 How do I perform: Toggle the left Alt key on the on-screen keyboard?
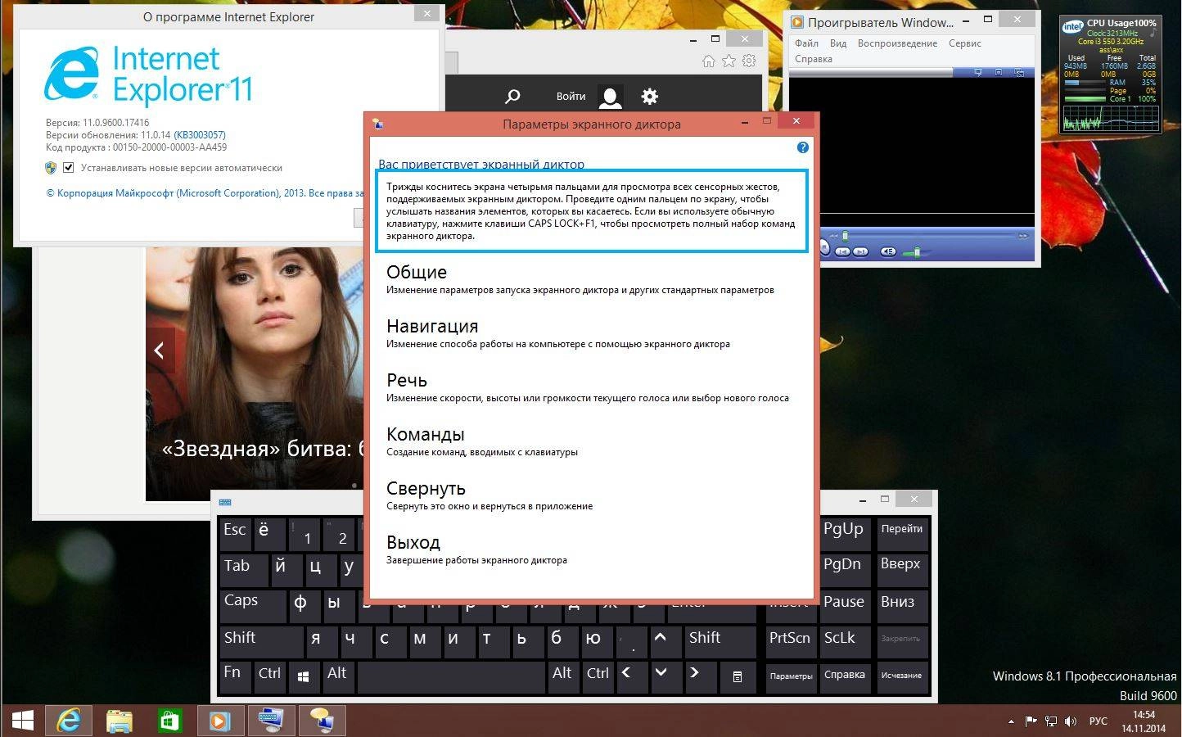point(338,677)
